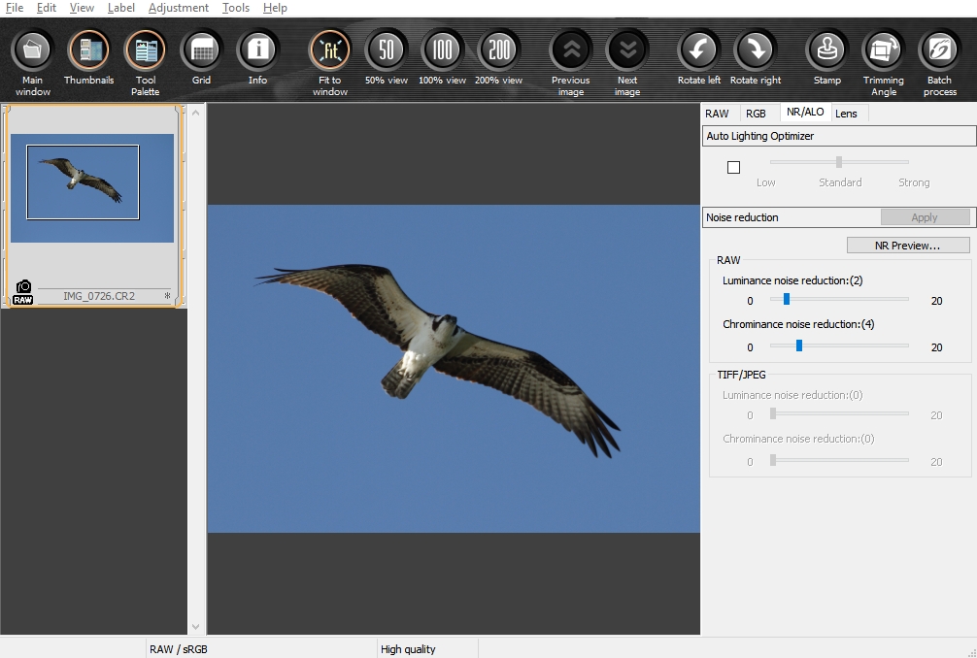This screenshot has height=658, width=977.
Task: Enable the Auto Lighting Optimizer checkbox
Action: 733,168
